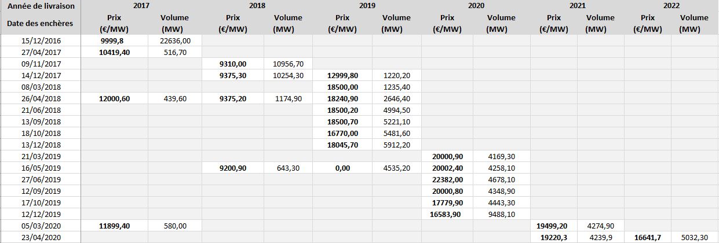Select date cell 21/03/2019
Image resolution: width=719 pixels, height=243 pixels.
[41, 156]
